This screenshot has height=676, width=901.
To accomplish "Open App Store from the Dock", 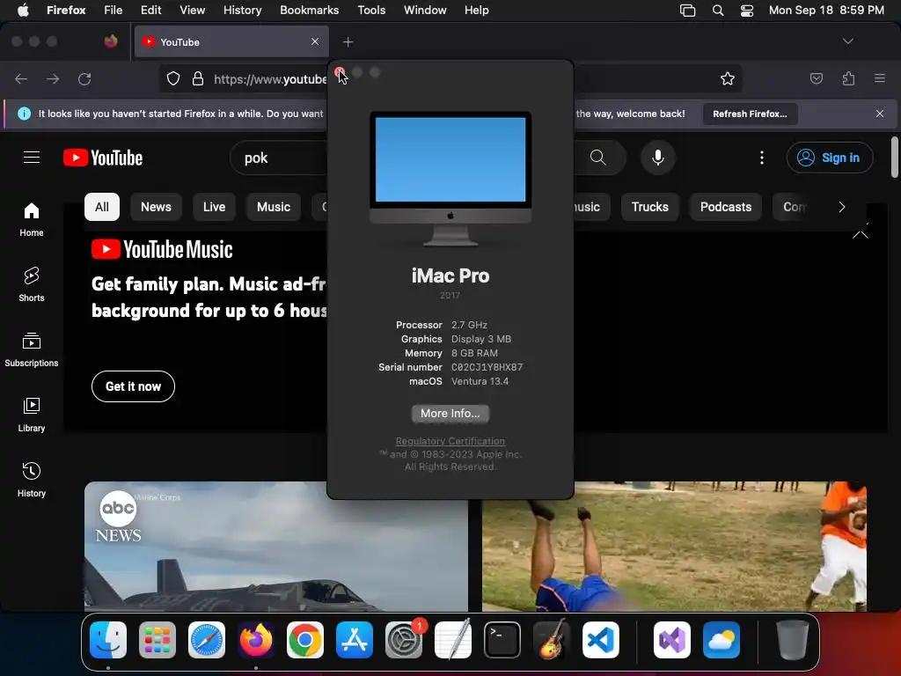I will (x=355, y=640).
